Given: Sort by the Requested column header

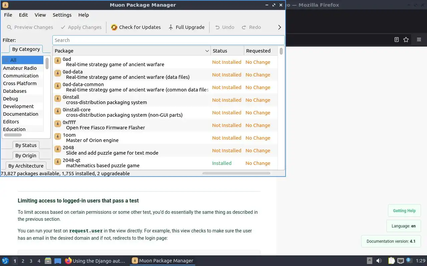Looking at the screenshot, I should [261, 51].
